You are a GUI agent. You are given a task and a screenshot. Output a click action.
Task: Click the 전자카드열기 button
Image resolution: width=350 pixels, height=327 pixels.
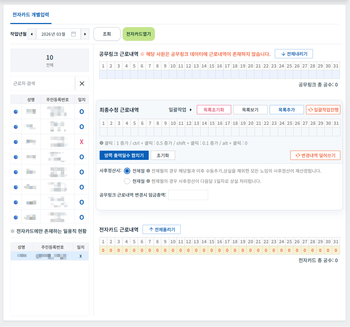[x=139, y=34]
